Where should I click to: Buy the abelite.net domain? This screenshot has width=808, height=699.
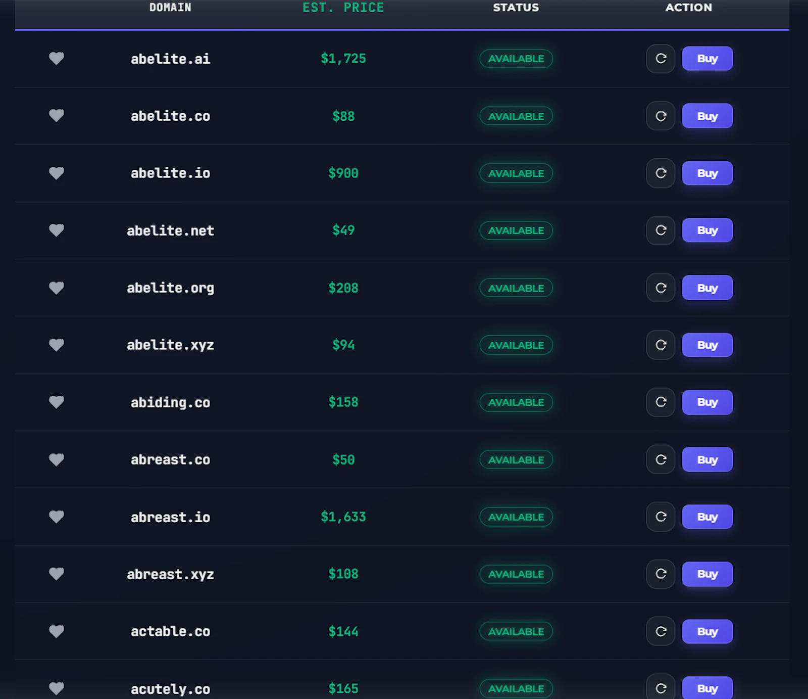click(x=707, y=230)
